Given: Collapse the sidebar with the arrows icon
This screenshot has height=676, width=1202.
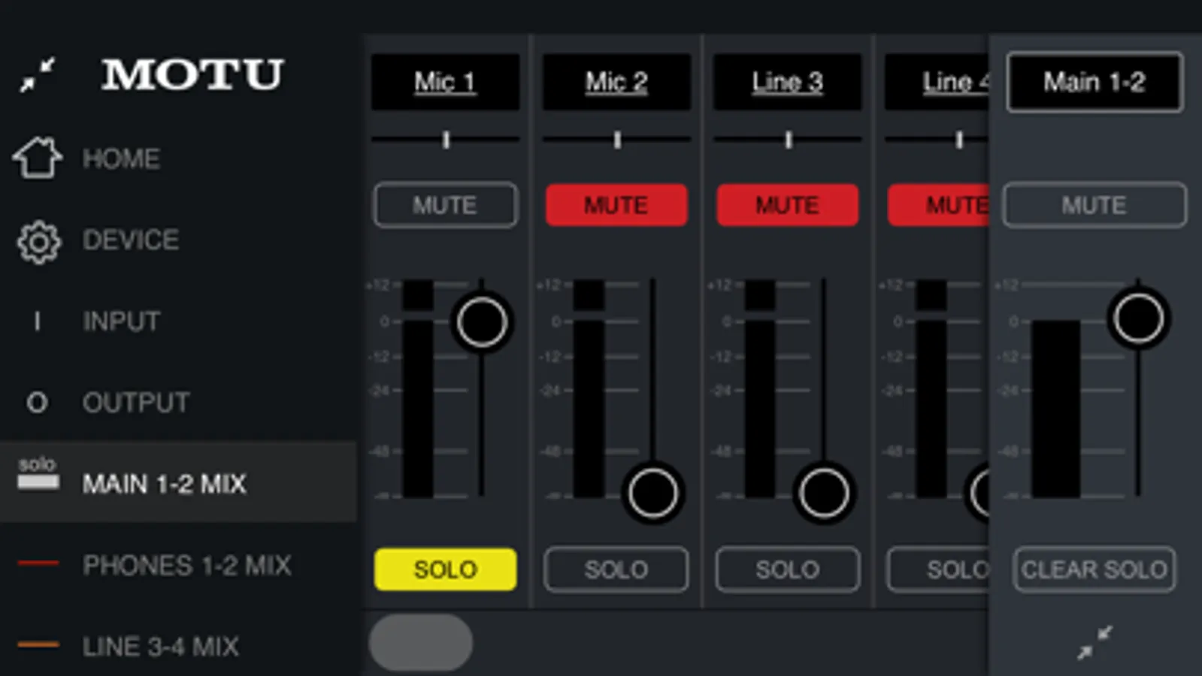Looking at the screenshot, I should tap(38, 74).
